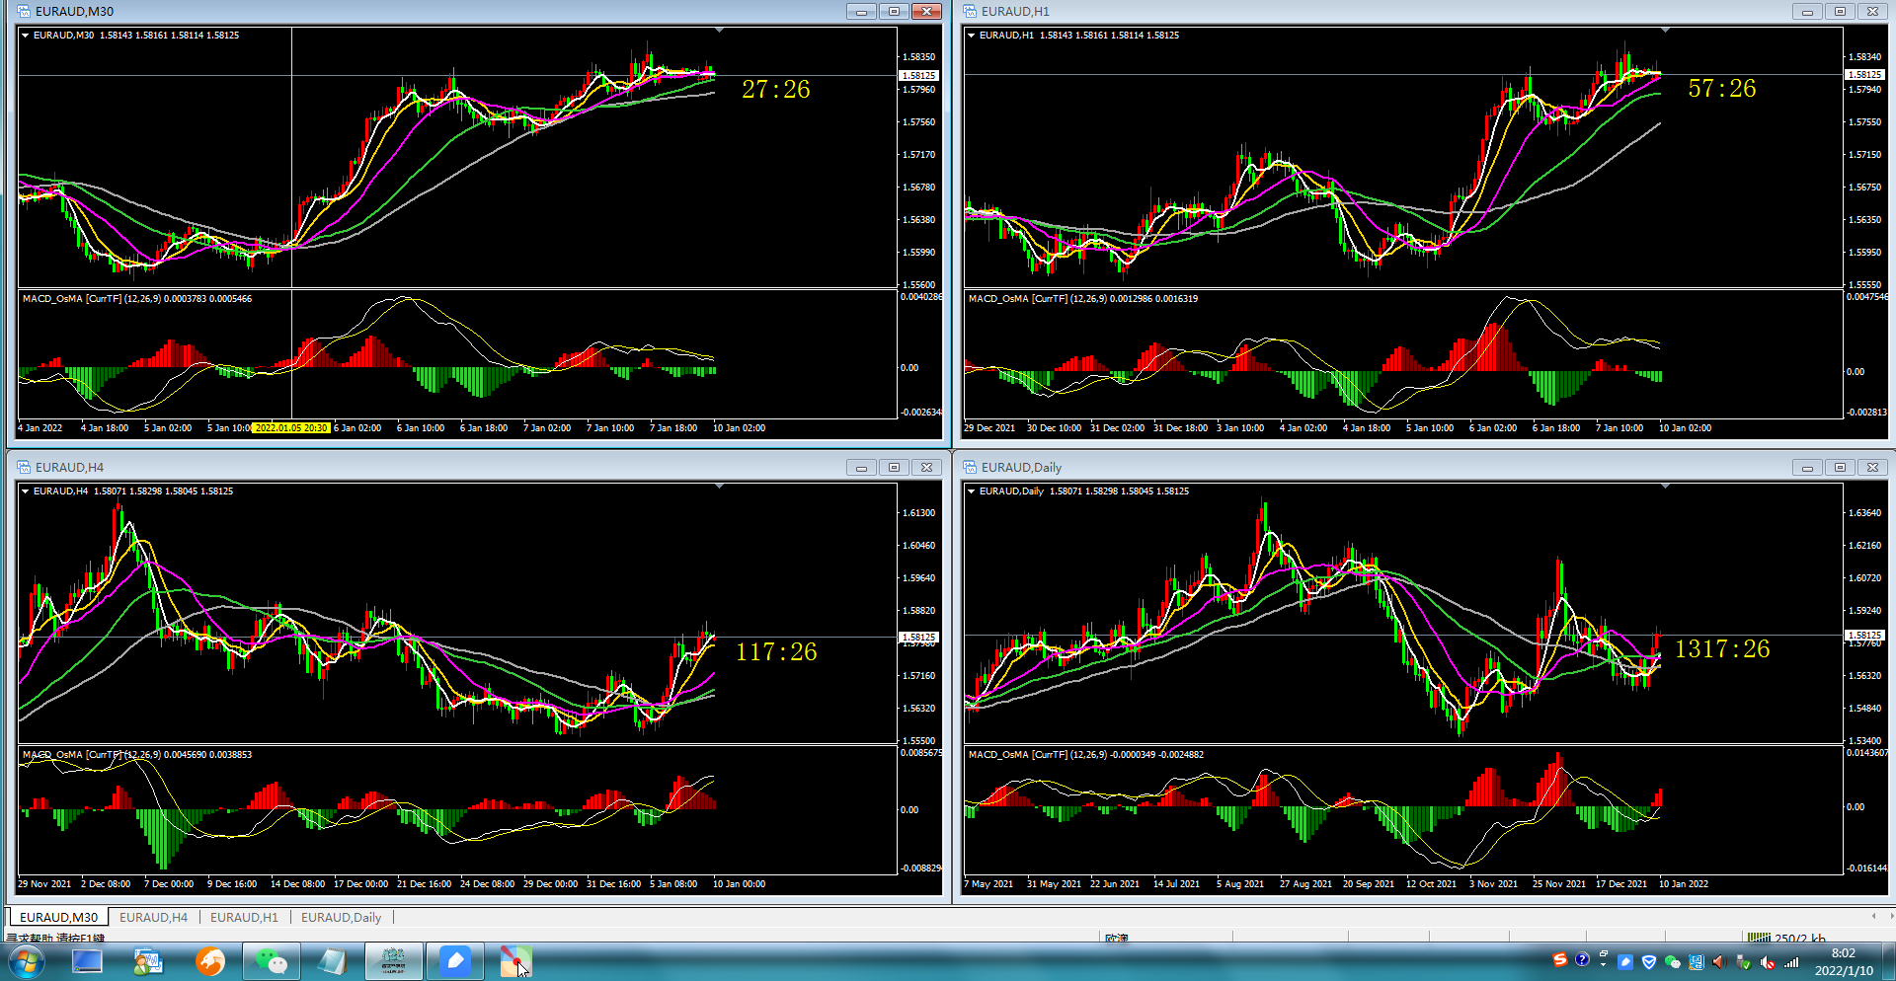Click the highlighted 2022.01.05 20:30 crosshair date

click(291, 428)
